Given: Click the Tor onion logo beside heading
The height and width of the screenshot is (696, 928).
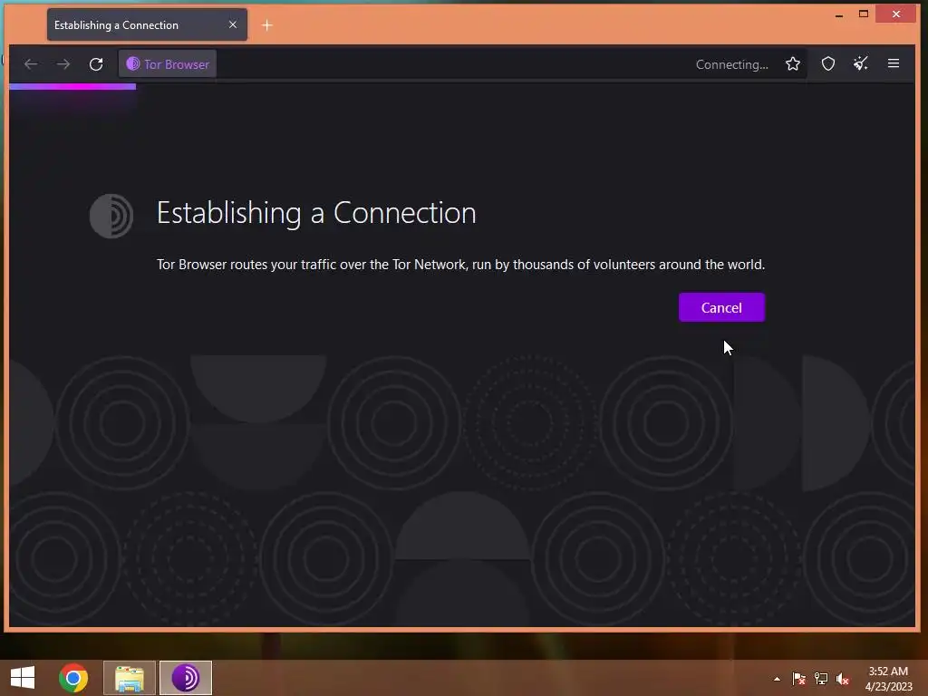Looking at the screenshot, I should 111,216.
